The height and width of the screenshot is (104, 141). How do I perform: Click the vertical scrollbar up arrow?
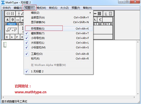(x=138, y=42)
